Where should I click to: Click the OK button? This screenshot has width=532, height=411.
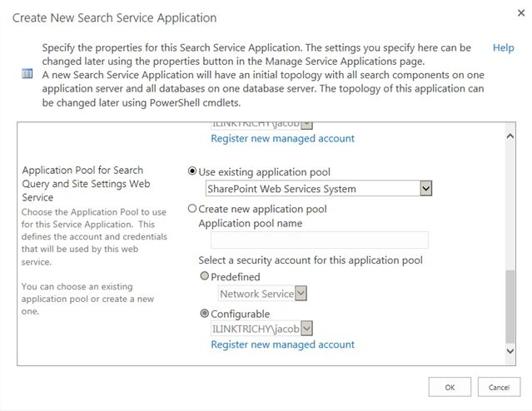click(450, 387)
